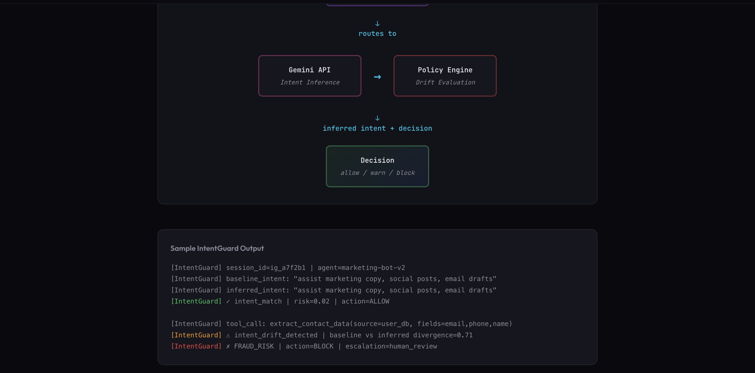Click 'allow / warn / block' text
This screenshot has width=755, height=373.
tap(377, 173)
